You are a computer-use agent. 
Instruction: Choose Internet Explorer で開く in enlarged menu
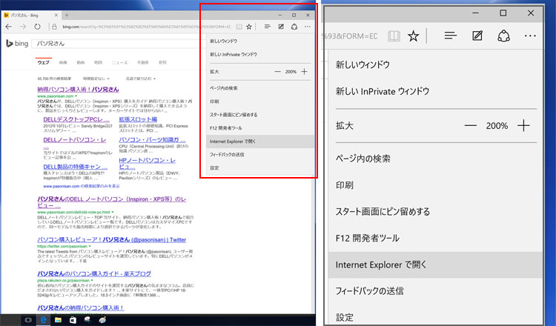point(435,265)
